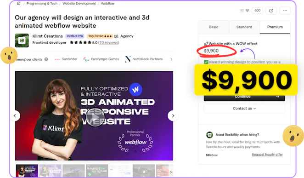The height and width of the screenshot is (178, 304).
Task: Go to home via house icon
Action: coord(19,3)
